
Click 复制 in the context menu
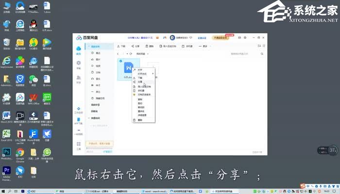[x=140, y=99]
